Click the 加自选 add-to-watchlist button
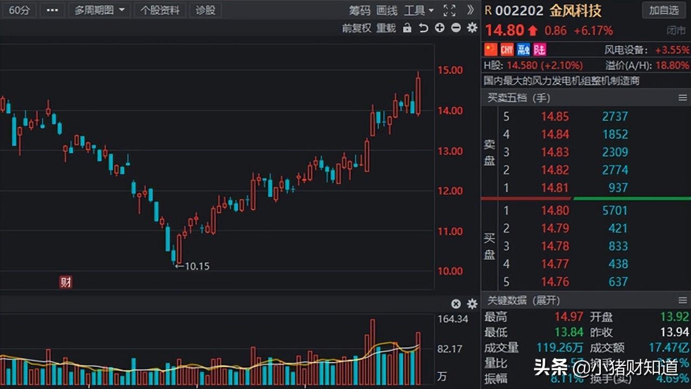691x389 pixels. (x=663, y=10)
